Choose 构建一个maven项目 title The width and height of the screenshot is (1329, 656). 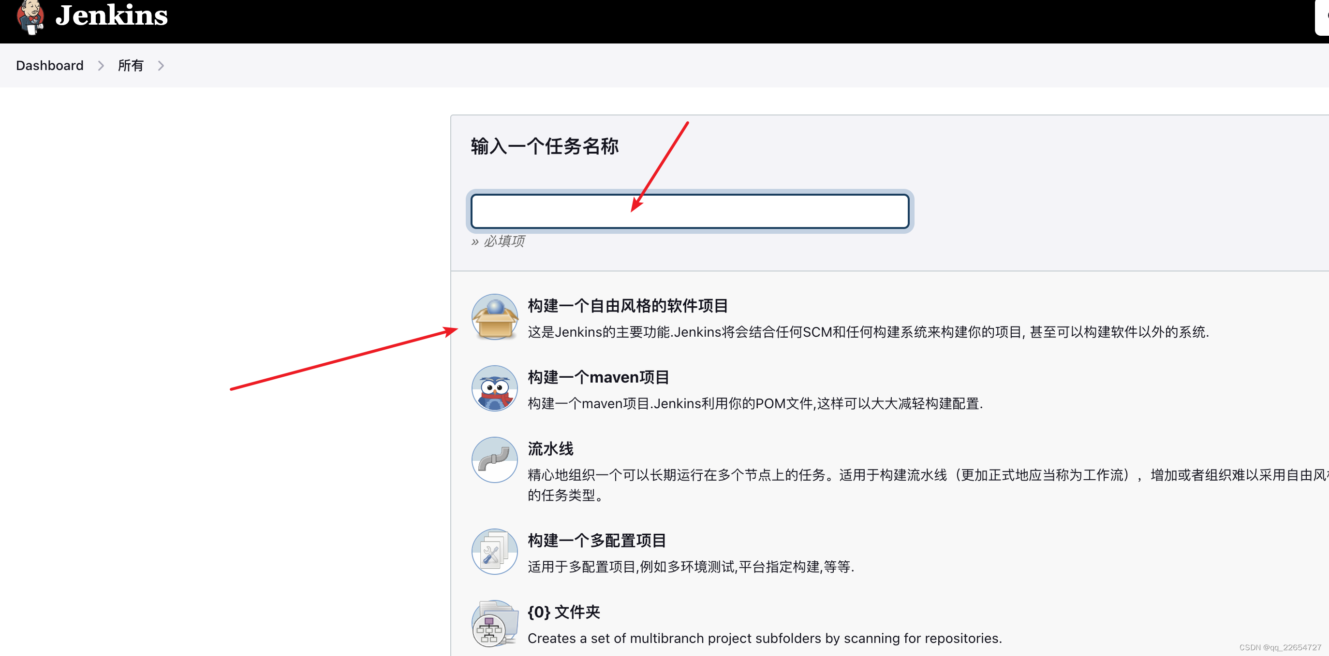598,377
